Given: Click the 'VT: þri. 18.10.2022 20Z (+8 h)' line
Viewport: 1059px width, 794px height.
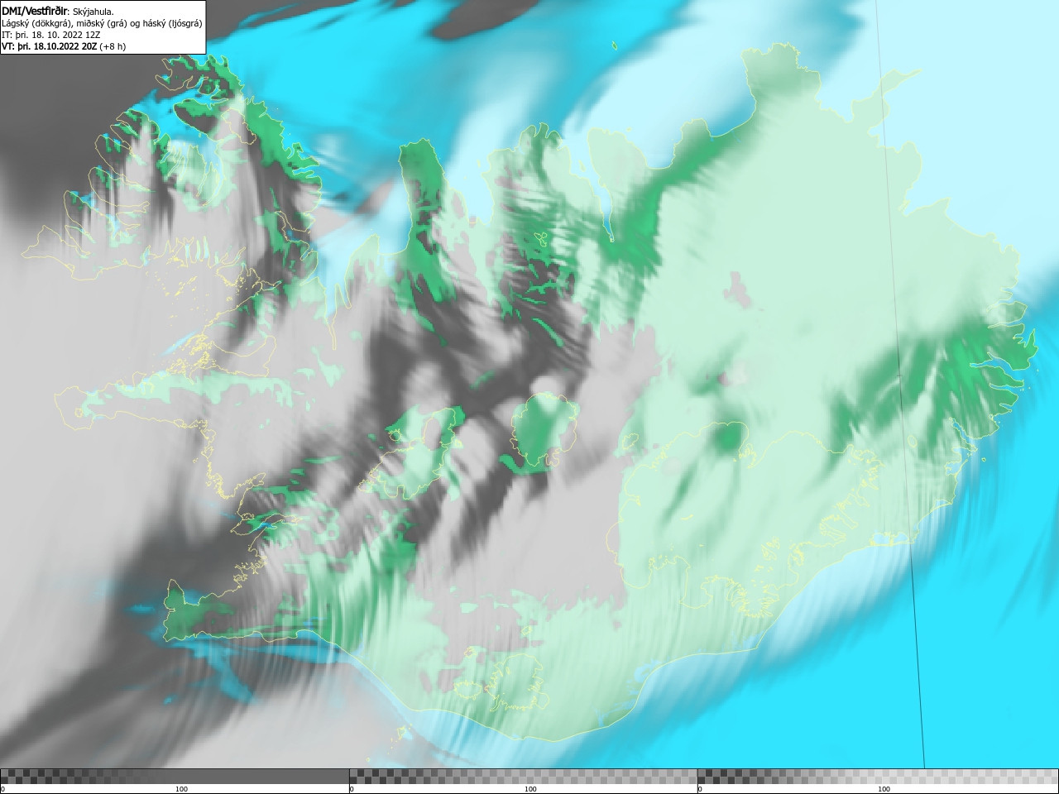Looking at the screenshot, I should point(64,46).
